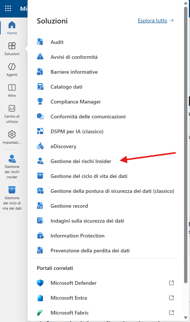Viewport: 190px width, 322px height.
Task: Click the DSPM per IA icon
Action: pyautogui.click(x=40, y=131)
